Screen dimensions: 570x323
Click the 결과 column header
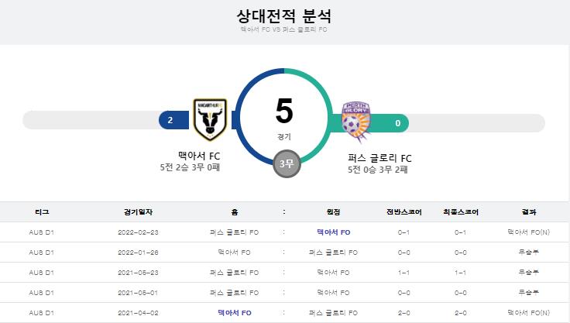coord(529,212)
